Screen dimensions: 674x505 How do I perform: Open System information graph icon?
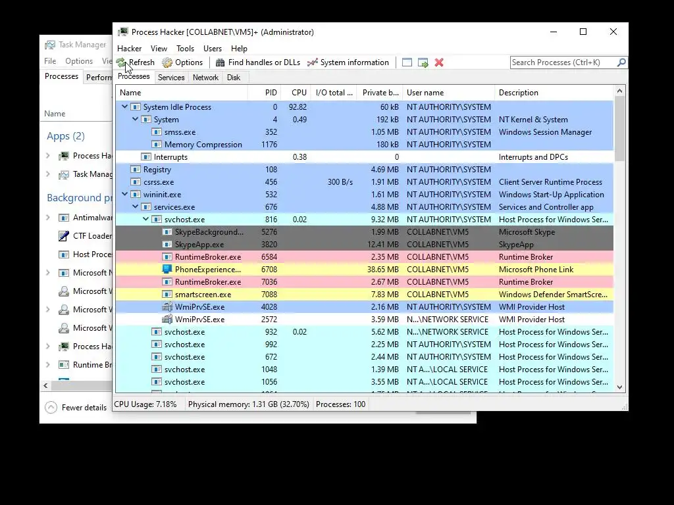(313, 62)
